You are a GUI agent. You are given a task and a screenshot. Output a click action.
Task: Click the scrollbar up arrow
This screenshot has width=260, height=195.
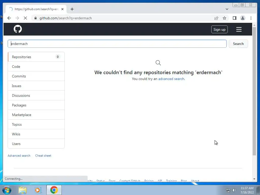tap(254, 25)
